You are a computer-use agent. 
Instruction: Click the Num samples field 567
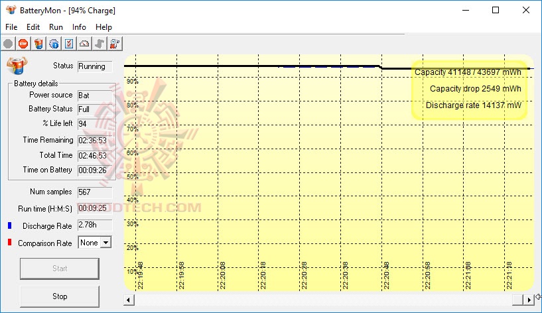[x=95, y=192]
